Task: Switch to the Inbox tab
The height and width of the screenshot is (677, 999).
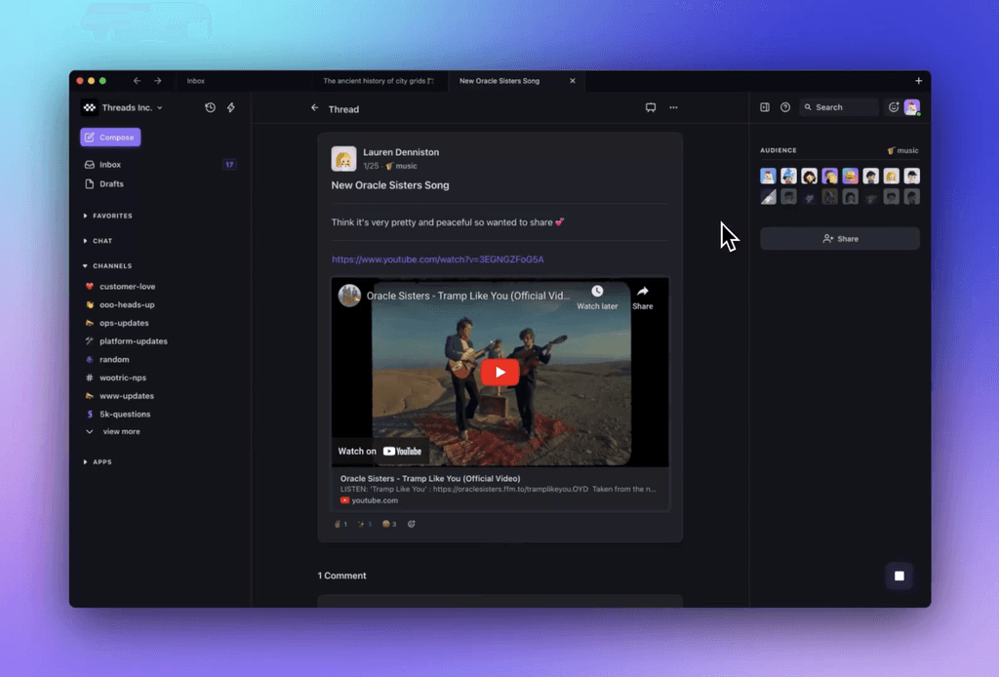Action: click(x=195, y=81)
